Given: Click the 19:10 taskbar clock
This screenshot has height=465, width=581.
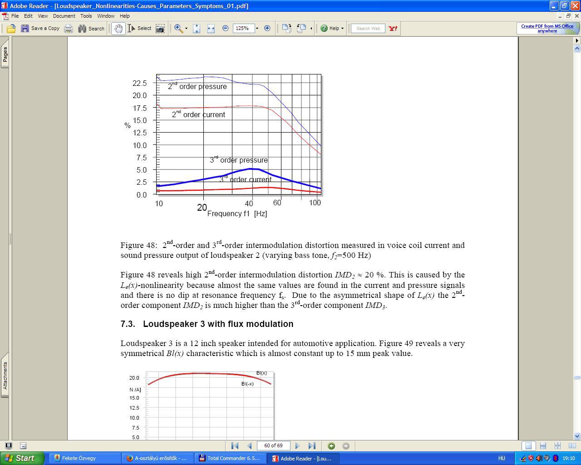Looking at the screenshot, I should click(x=569, y=458).
